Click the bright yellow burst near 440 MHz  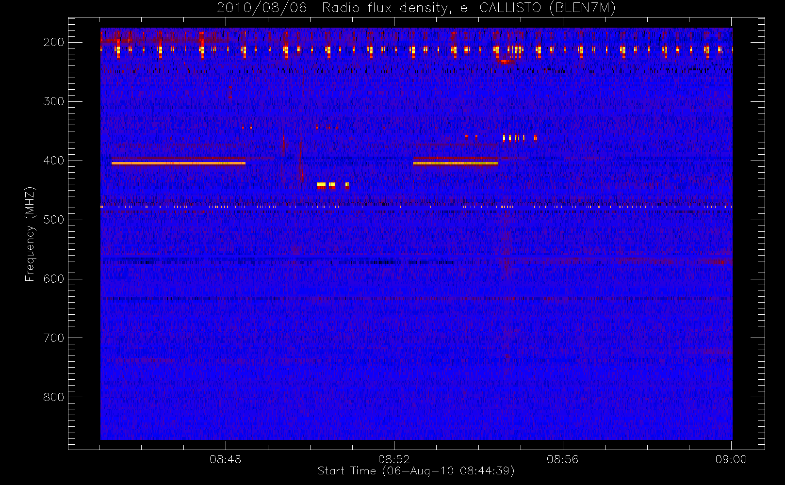pyautogui.click(x=333, y=185)
